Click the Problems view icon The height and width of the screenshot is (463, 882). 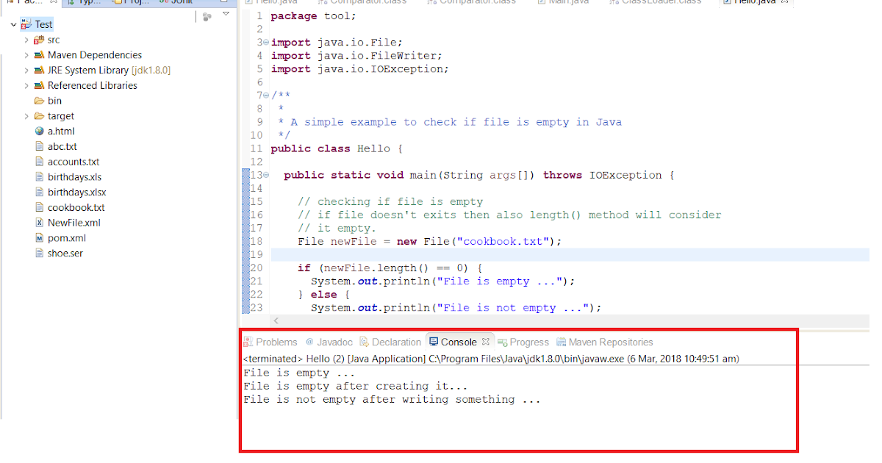250,342
